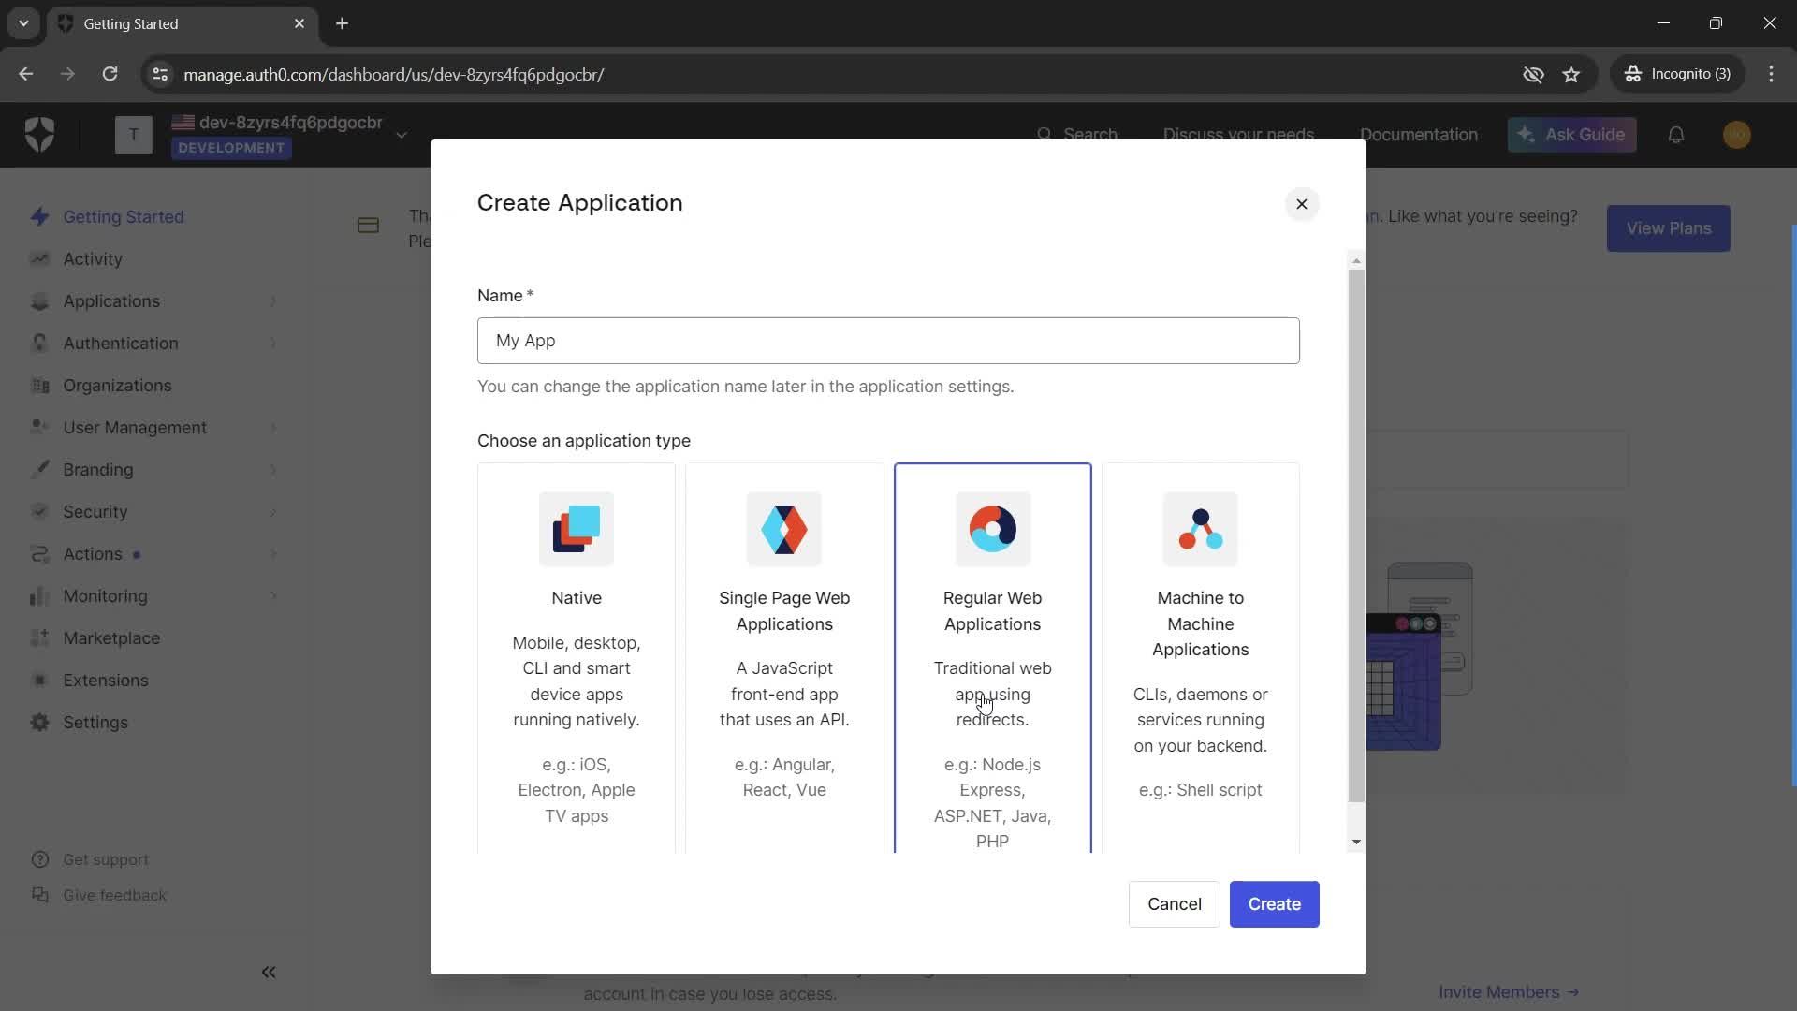Screen dimensions: 1797x1011
Task: Expand the Monitoring submenu chevron
Action: pyautogui.click(x=273, y=596)
